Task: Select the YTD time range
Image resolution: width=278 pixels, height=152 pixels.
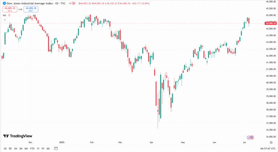Action: (x=32, y=148)
